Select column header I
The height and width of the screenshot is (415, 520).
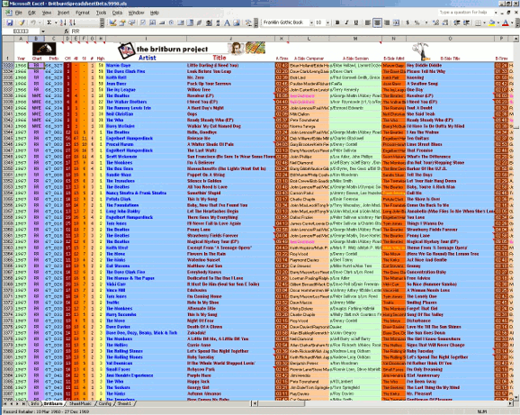click(x=146, y=39)
